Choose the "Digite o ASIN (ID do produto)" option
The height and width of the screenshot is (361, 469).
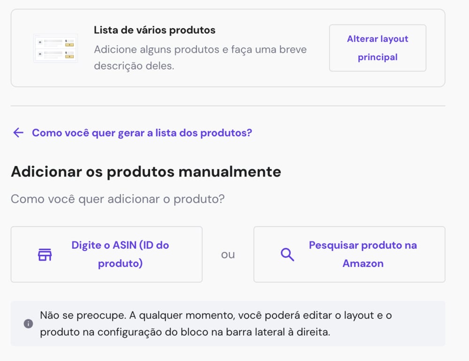coord(106,254)
